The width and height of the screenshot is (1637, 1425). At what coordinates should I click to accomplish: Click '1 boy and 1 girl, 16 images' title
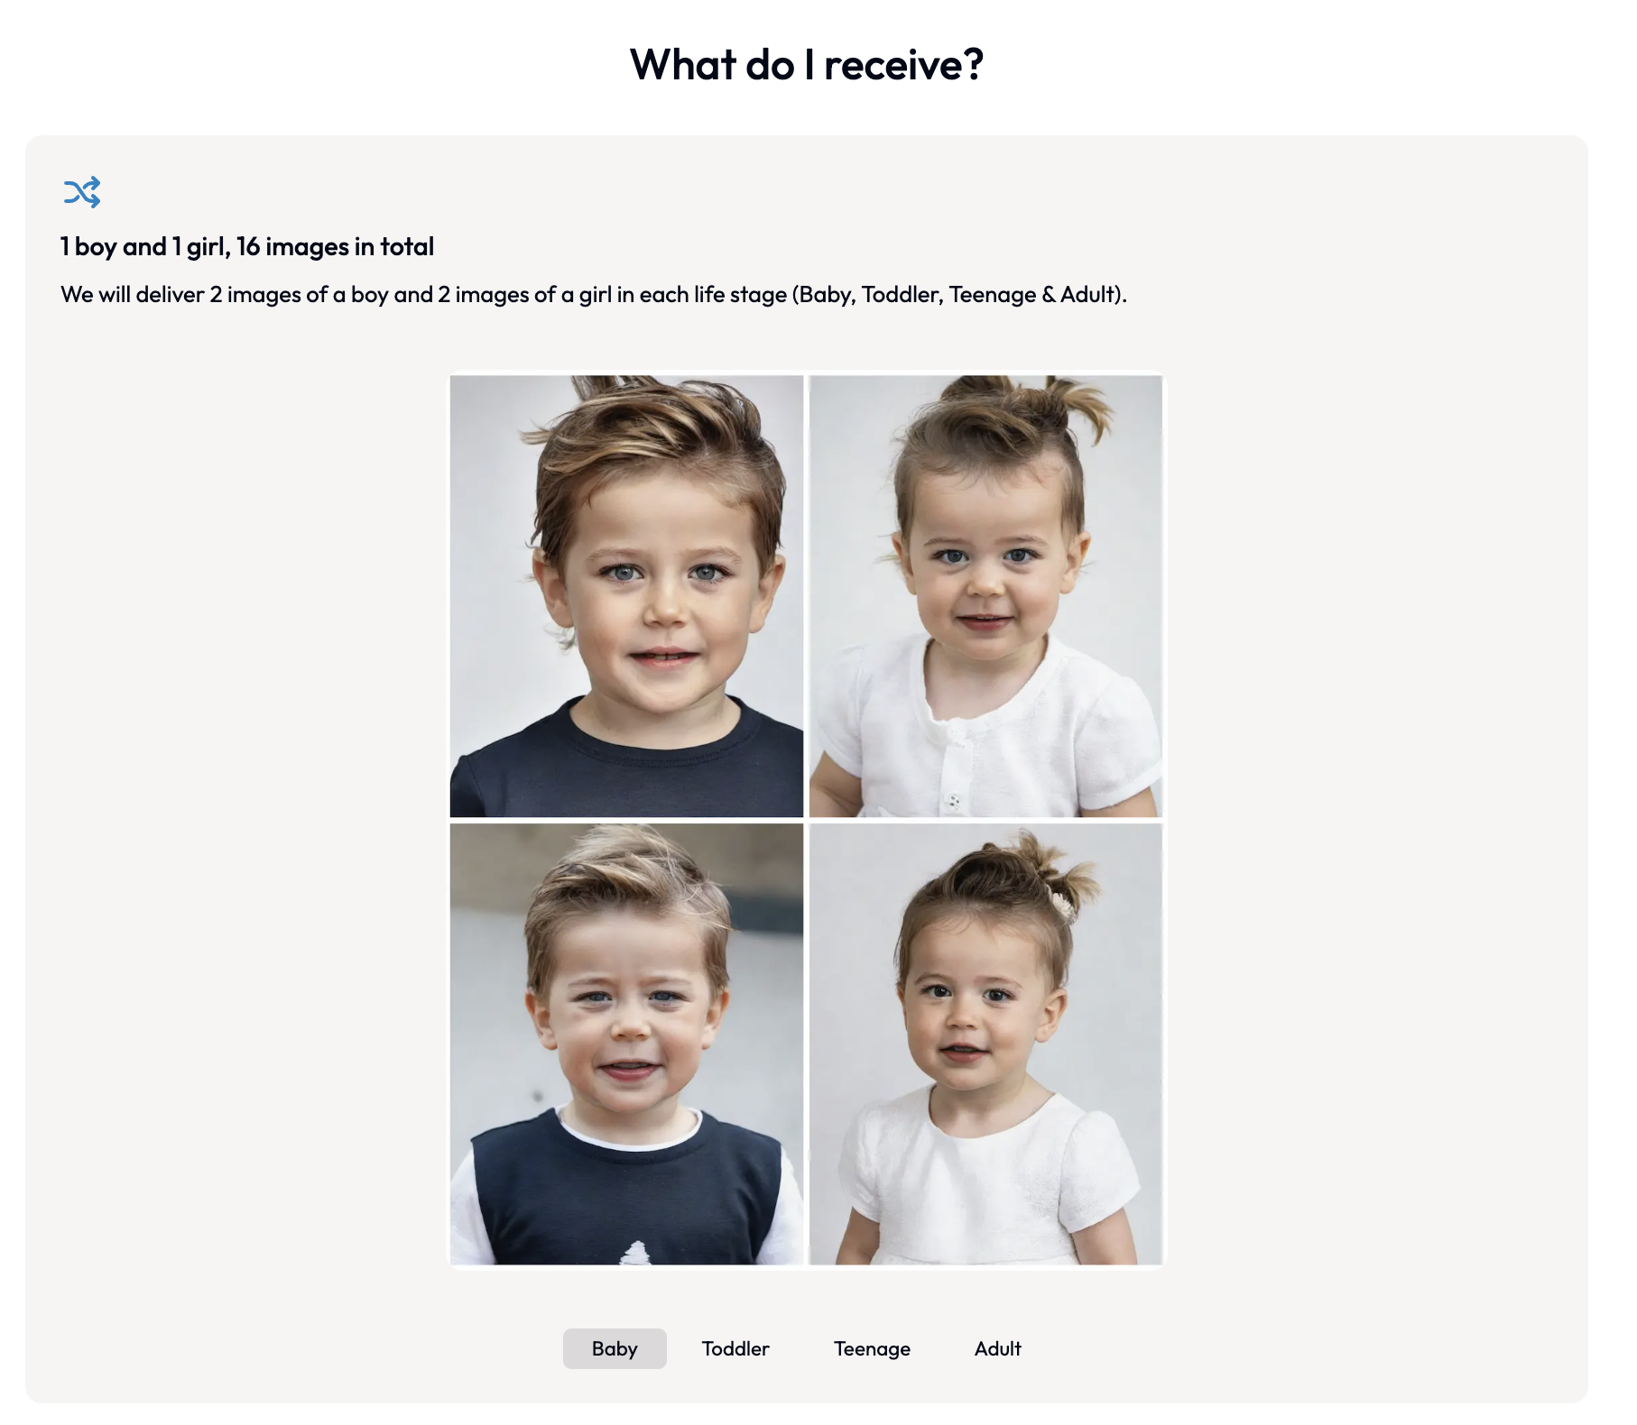[247, 246]
